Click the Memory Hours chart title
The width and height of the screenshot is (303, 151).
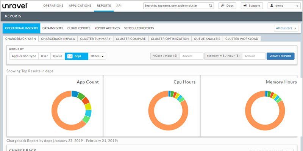pos(281,82)
